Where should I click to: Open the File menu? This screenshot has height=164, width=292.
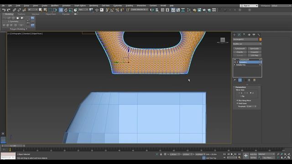(3, 5)
